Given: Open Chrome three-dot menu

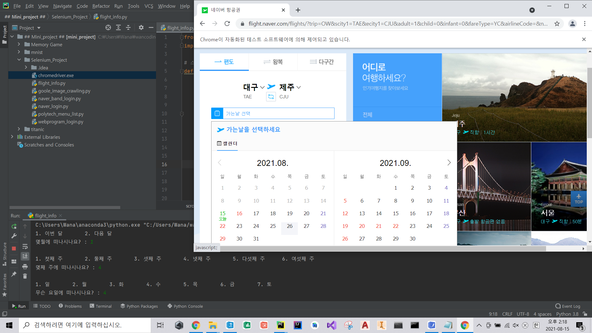Looking at the screenshot, I should click(585, 24).
